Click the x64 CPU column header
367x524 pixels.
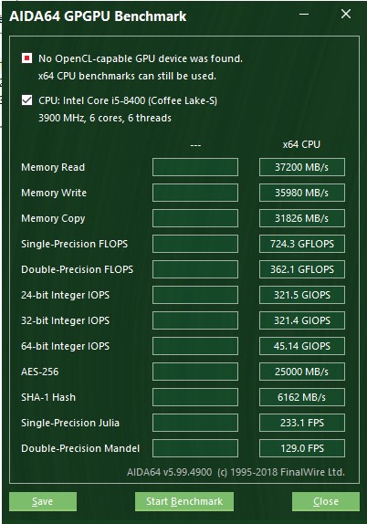[301, 144]
